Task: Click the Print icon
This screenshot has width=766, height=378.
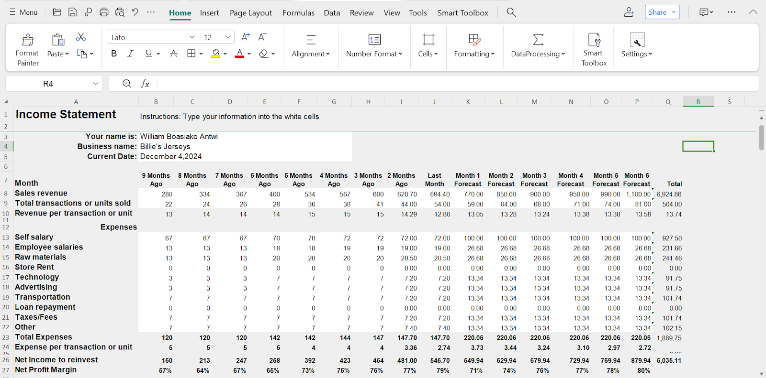Action: [x=104, y=12]
